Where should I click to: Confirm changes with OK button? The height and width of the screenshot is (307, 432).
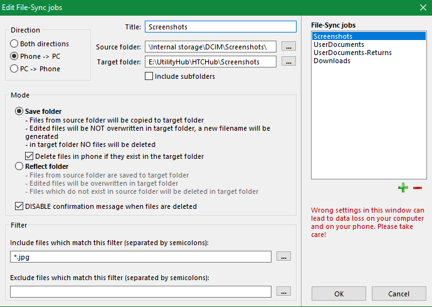[x=339, y=294]
